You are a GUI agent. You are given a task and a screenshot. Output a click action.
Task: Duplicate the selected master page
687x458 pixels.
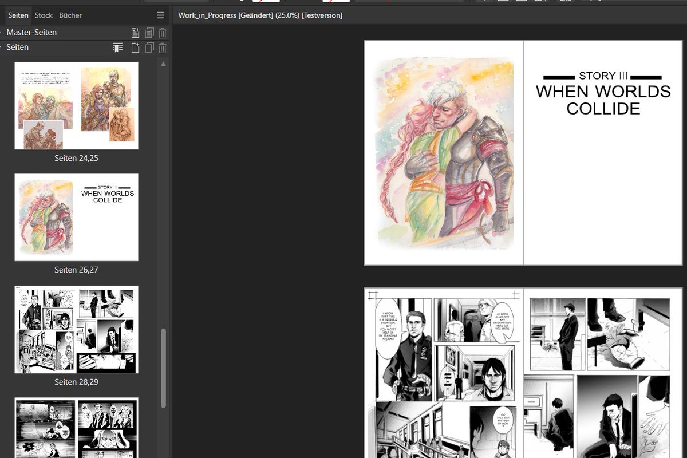[149, 33]
